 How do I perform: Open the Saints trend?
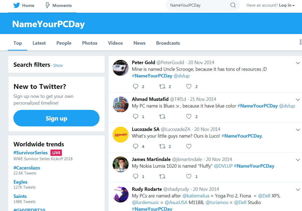[x=20, y=196]
